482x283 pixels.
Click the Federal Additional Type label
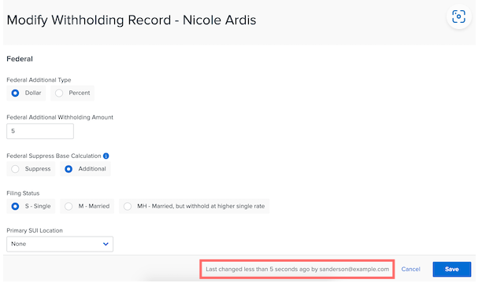point(39,80)
